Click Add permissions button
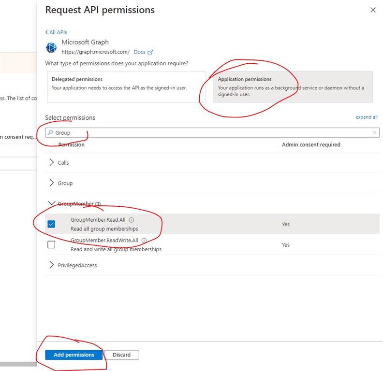Viewport: 383px width, 371px height. [74, 355]
